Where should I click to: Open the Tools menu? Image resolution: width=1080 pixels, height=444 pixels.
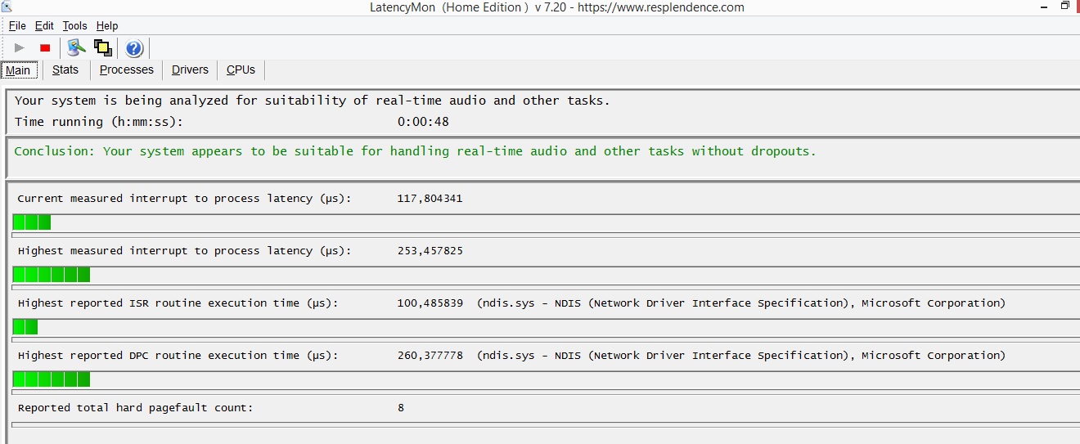coord(74,26)
